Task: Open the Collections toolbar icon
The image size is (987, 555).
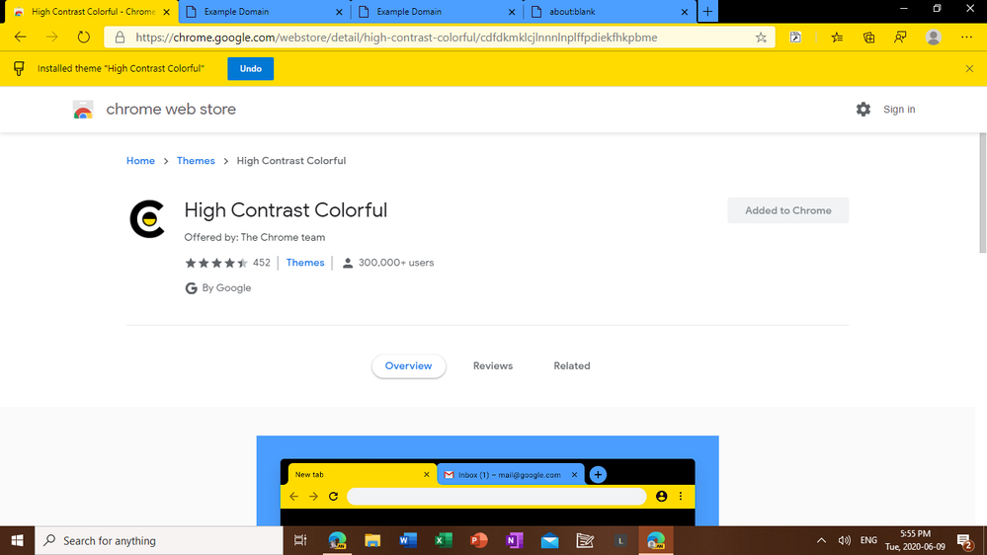Action: tap(868, 38)
